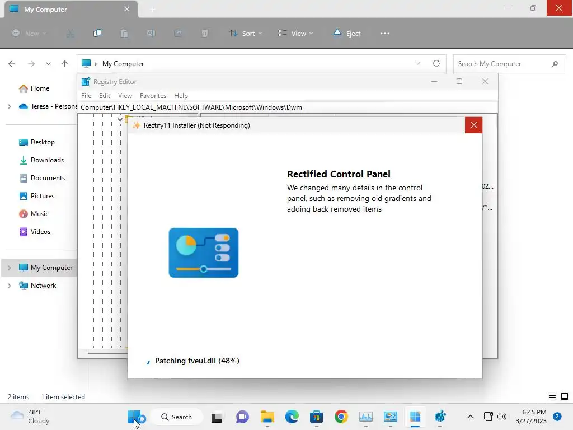This screenshot has height=430, width=573.
Task: Open Microsoft Store from the taskbar
Action: click(x=317, y=417)
